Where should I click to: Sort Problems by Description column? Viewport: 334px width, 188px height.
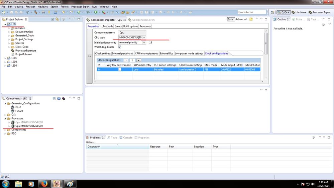coord(118,147)
